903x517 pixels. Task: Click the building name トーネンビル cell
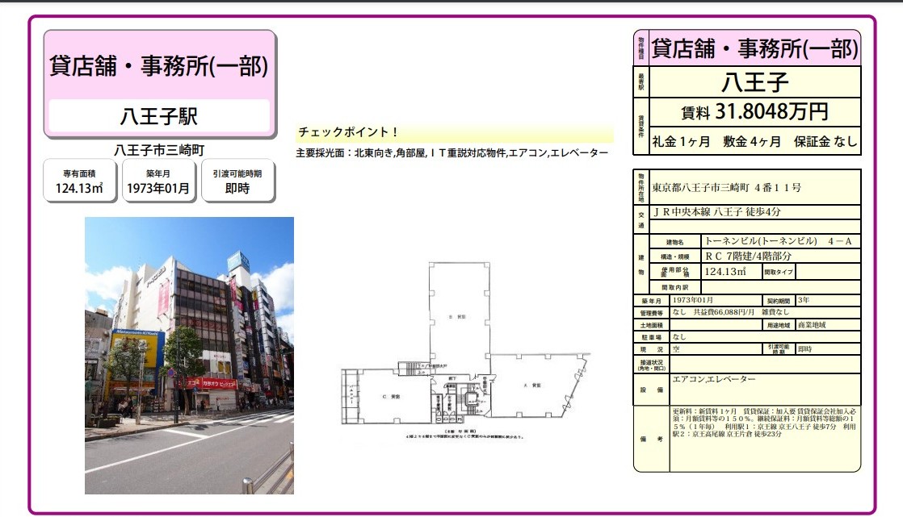[x=779, y=241]
